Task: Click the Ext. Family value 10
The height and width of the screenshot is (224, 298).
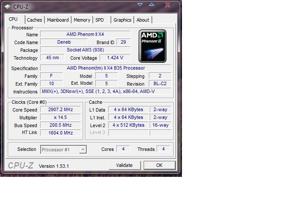Action: pos(51,83)
